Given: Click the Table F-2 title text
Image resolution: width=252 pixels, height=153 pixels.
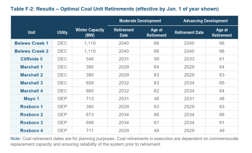Looking at the screenshot, I should click(115, 9).
